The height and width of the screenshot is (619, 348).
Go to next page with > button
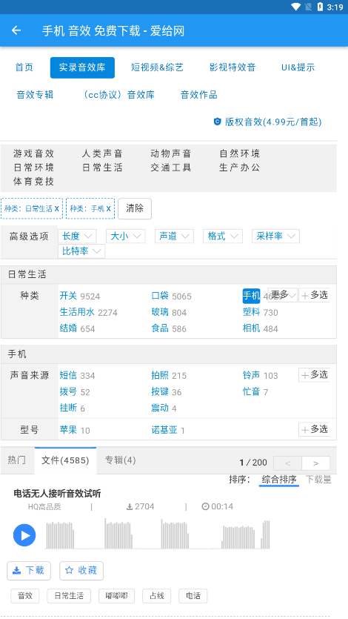pos(315,463)
